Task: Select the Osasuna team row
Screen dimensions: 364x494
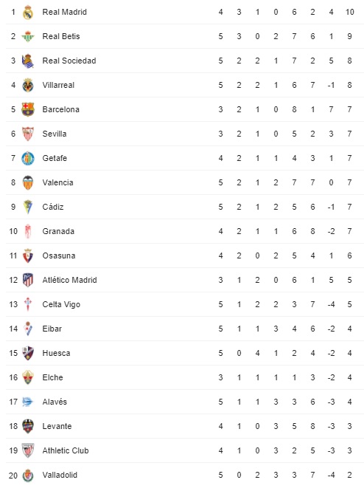Action: [x=185, y=255]
